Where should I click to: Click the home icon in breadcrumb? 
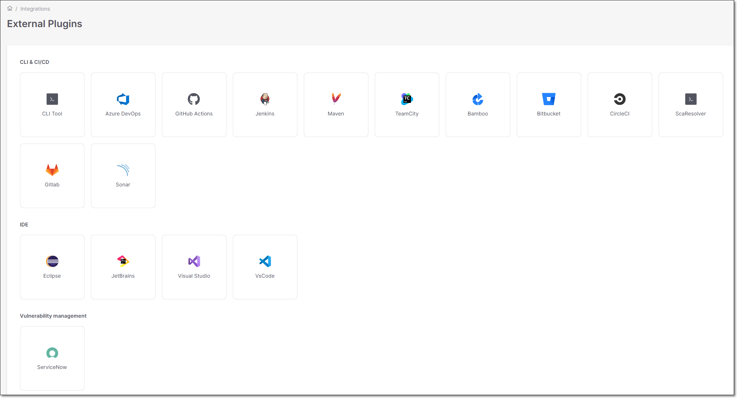[x=10, y=8]
